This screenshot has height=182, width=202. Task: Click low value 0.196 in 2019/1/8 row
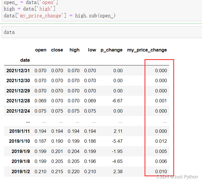90,162
